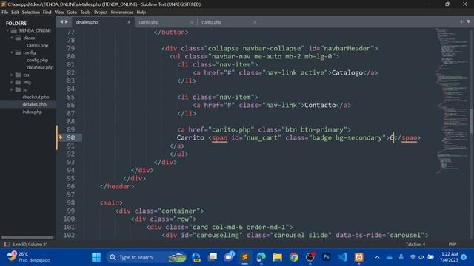Open Sublime Text from the taskbar

pyautogui.click(x=245, y=257)
